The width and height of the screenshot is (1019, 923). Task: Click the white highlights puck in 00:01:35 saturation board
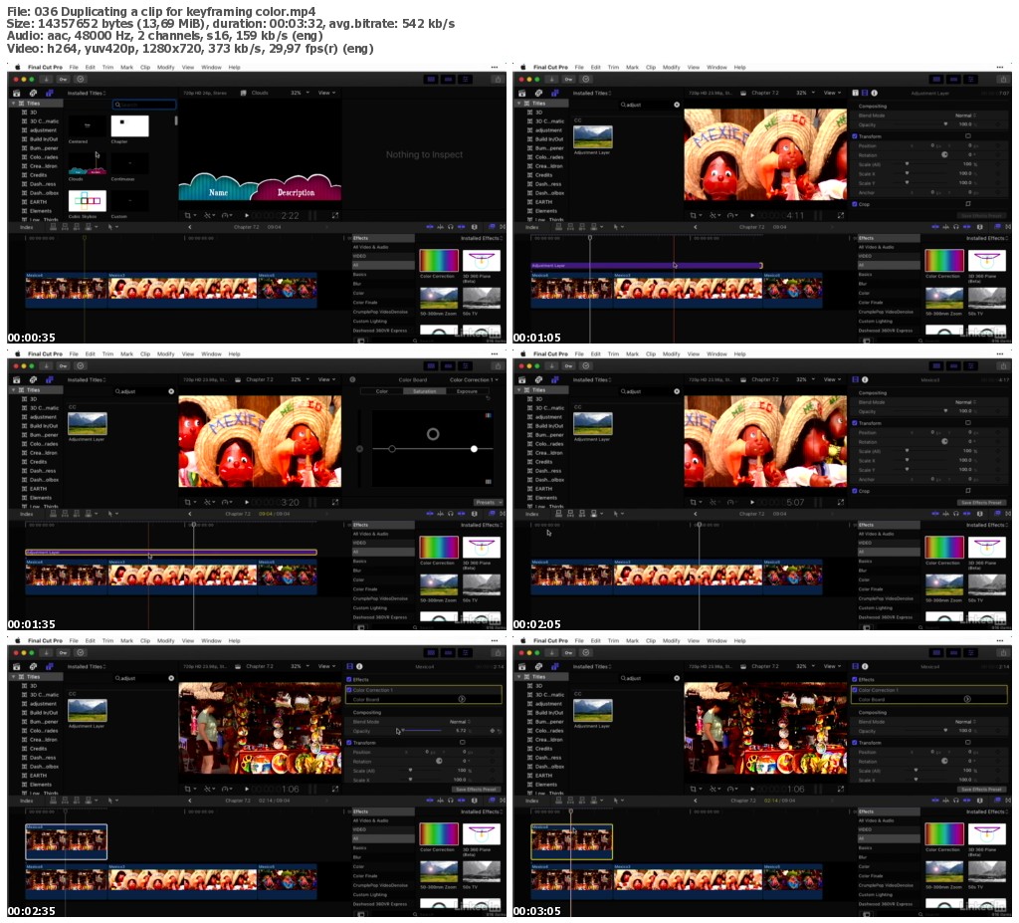[x=474, y=449]
